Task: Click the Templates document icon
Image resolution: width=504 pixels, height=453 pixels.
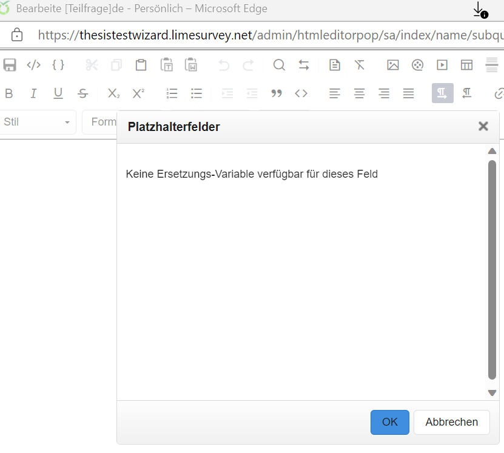Action: click(335, 65)
